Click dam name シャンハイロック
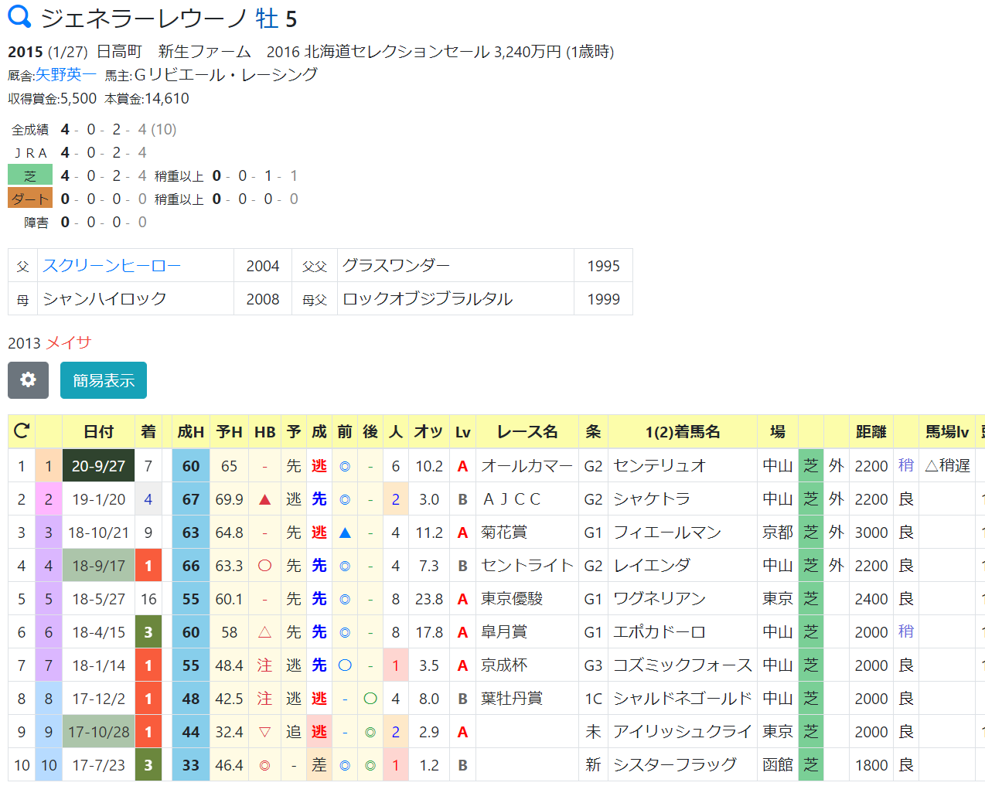The width and height of the screenshot is (985, 786). click(104, 298)
